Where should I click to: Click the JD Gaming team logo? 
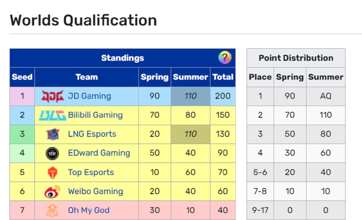53,96
